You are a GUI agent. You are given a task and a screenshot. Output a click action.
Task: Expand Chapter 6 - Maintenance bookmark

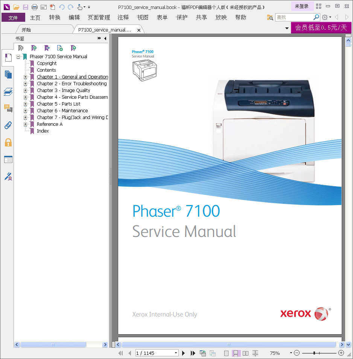(26, 111)
